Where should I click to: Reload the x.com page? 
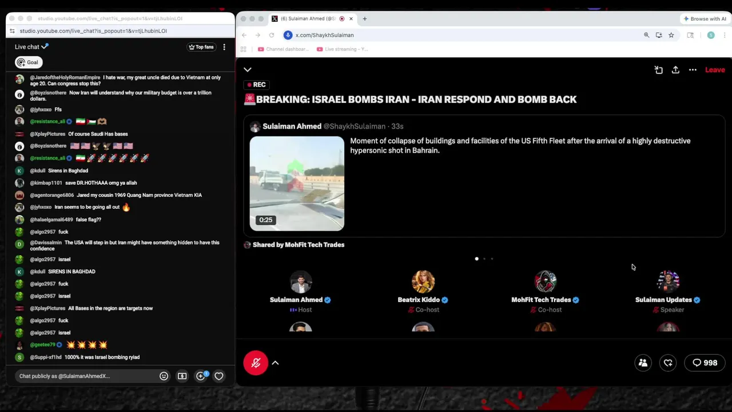tap(272, 35)
